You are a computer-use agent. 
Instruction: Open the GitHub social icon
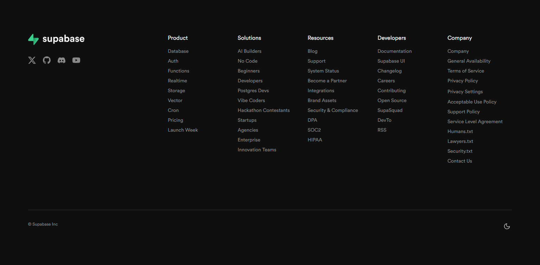(x=47, y=60)
